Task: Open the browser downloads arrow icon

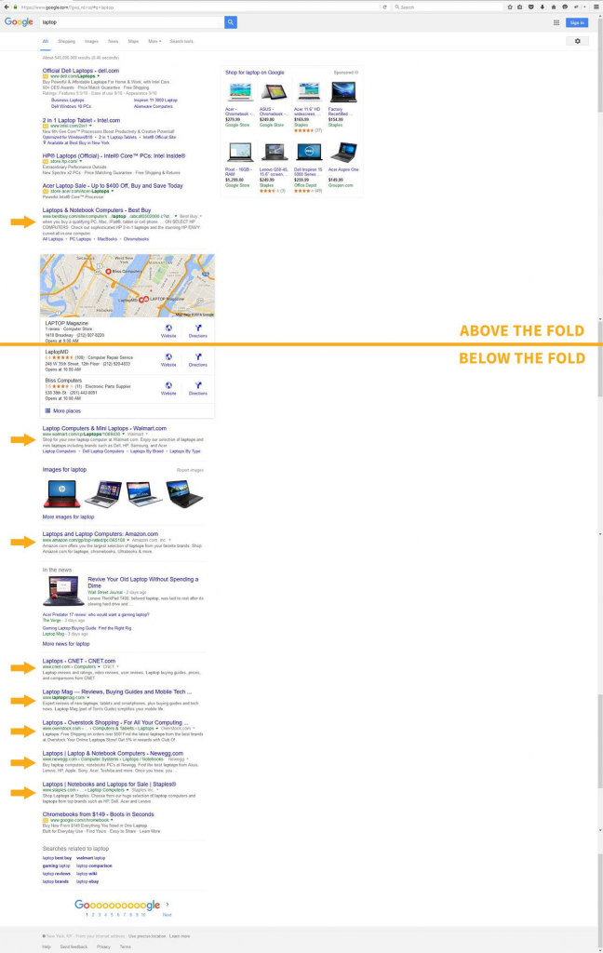Action: pos(543,7)
